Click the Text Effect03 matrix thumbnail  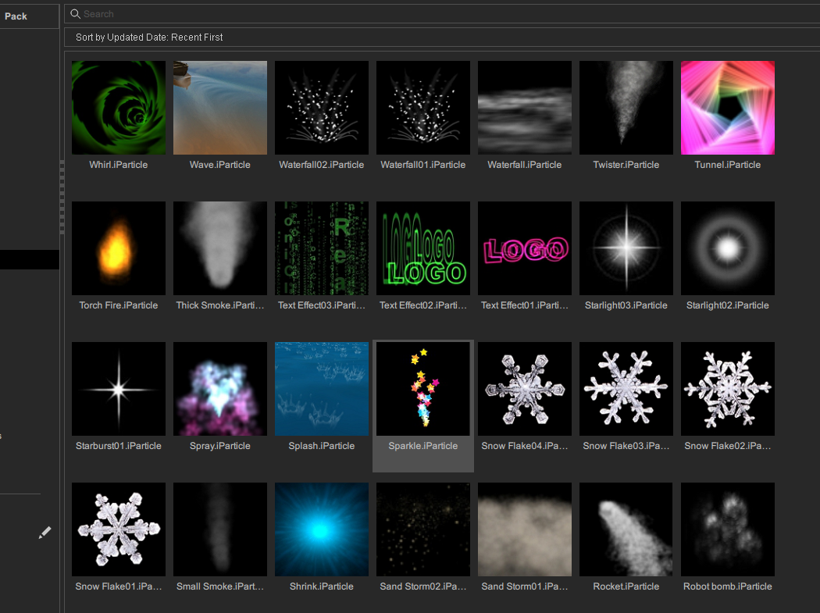(322, 248)
